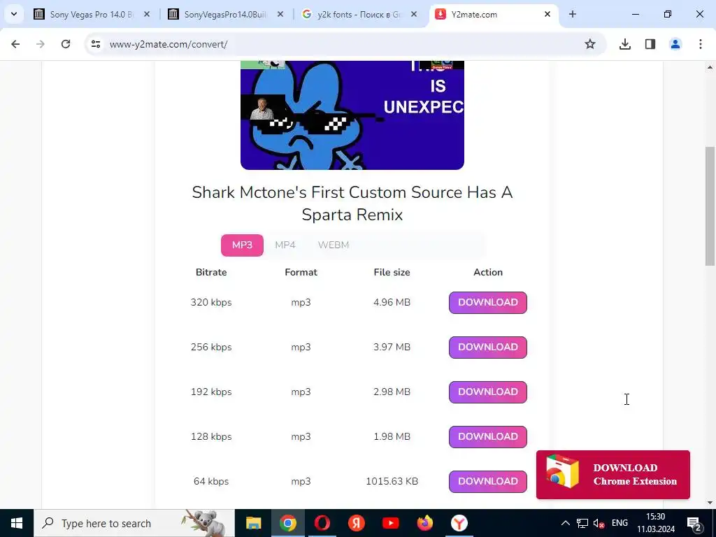This screenshot has width=716, height=537.
Task: Open Firefox from taskbar
Action: click(x=424, y=523)
